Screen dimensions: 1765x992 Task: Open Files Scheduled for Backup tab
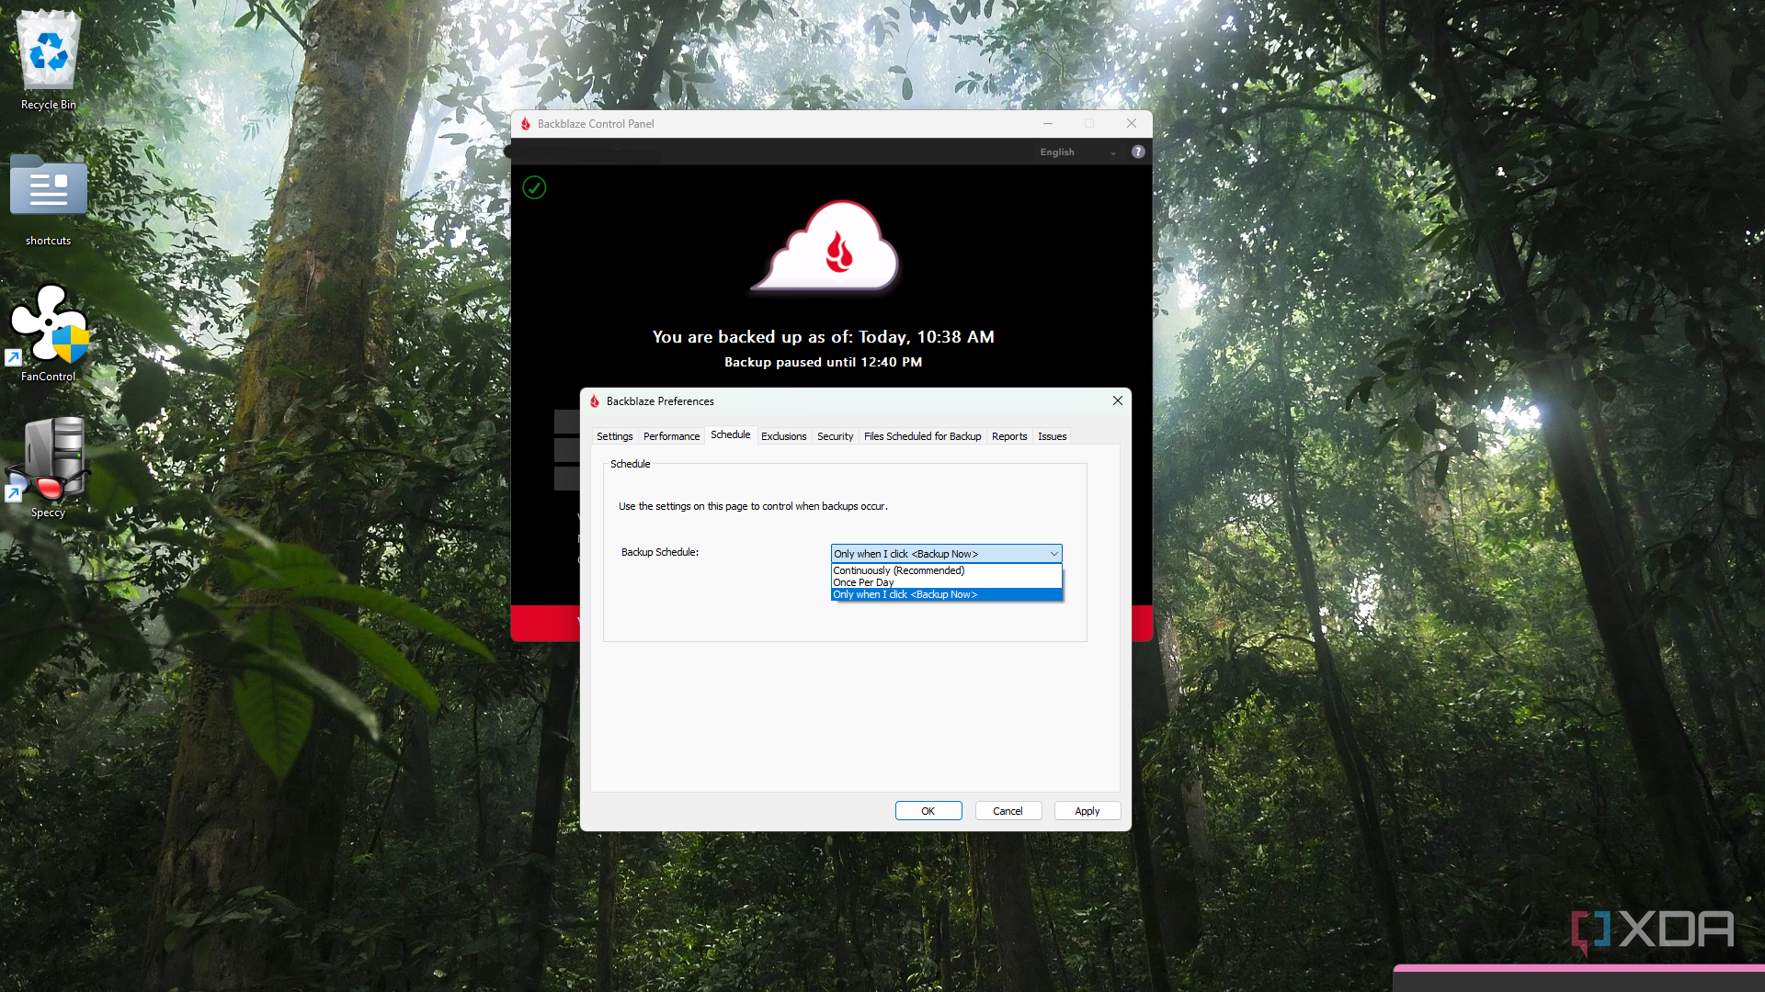(922, 436)
